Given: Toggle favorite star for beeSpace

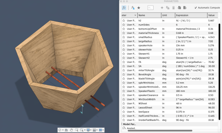Looking at the screenshot, I should [x=124, y=112].
